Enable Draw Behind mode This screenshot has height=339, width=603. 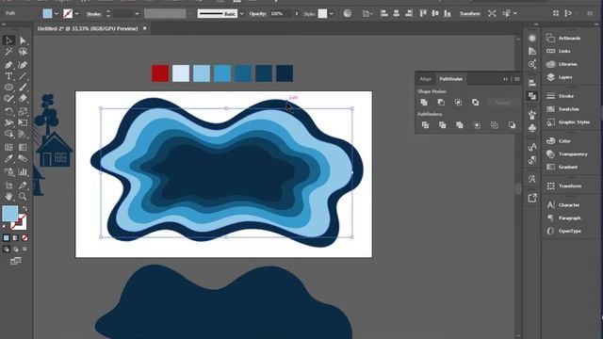click(15, 249)
